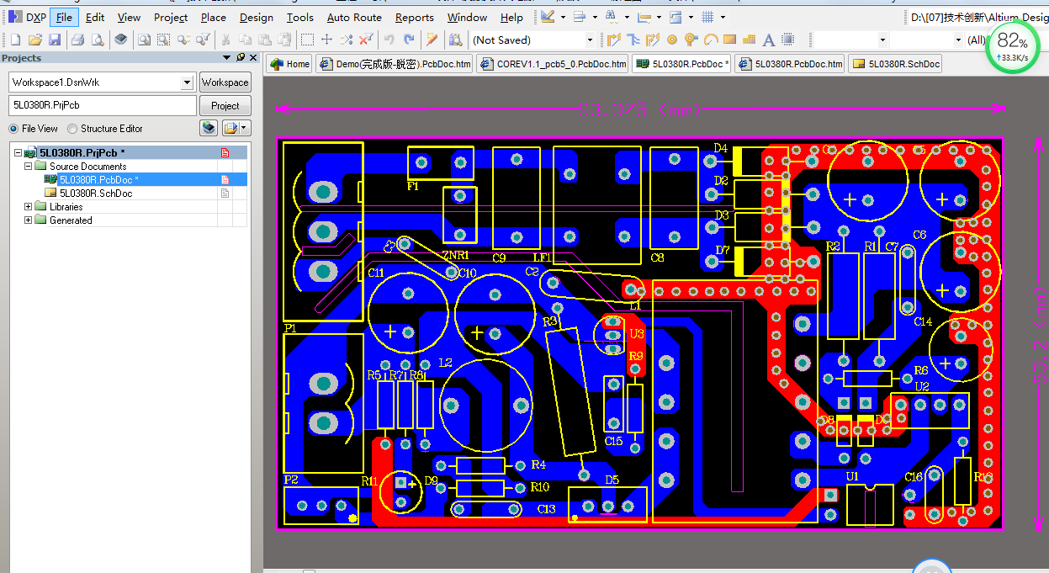Viewport: 1049px width, 573px height.
Task: Click the Libraries folder label
Action: [x=66, y=207]
